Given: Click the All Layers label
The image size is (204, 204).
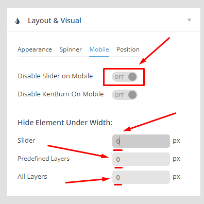Looking at the screenshot, I should pyautogui.click(x=32, y=177).
